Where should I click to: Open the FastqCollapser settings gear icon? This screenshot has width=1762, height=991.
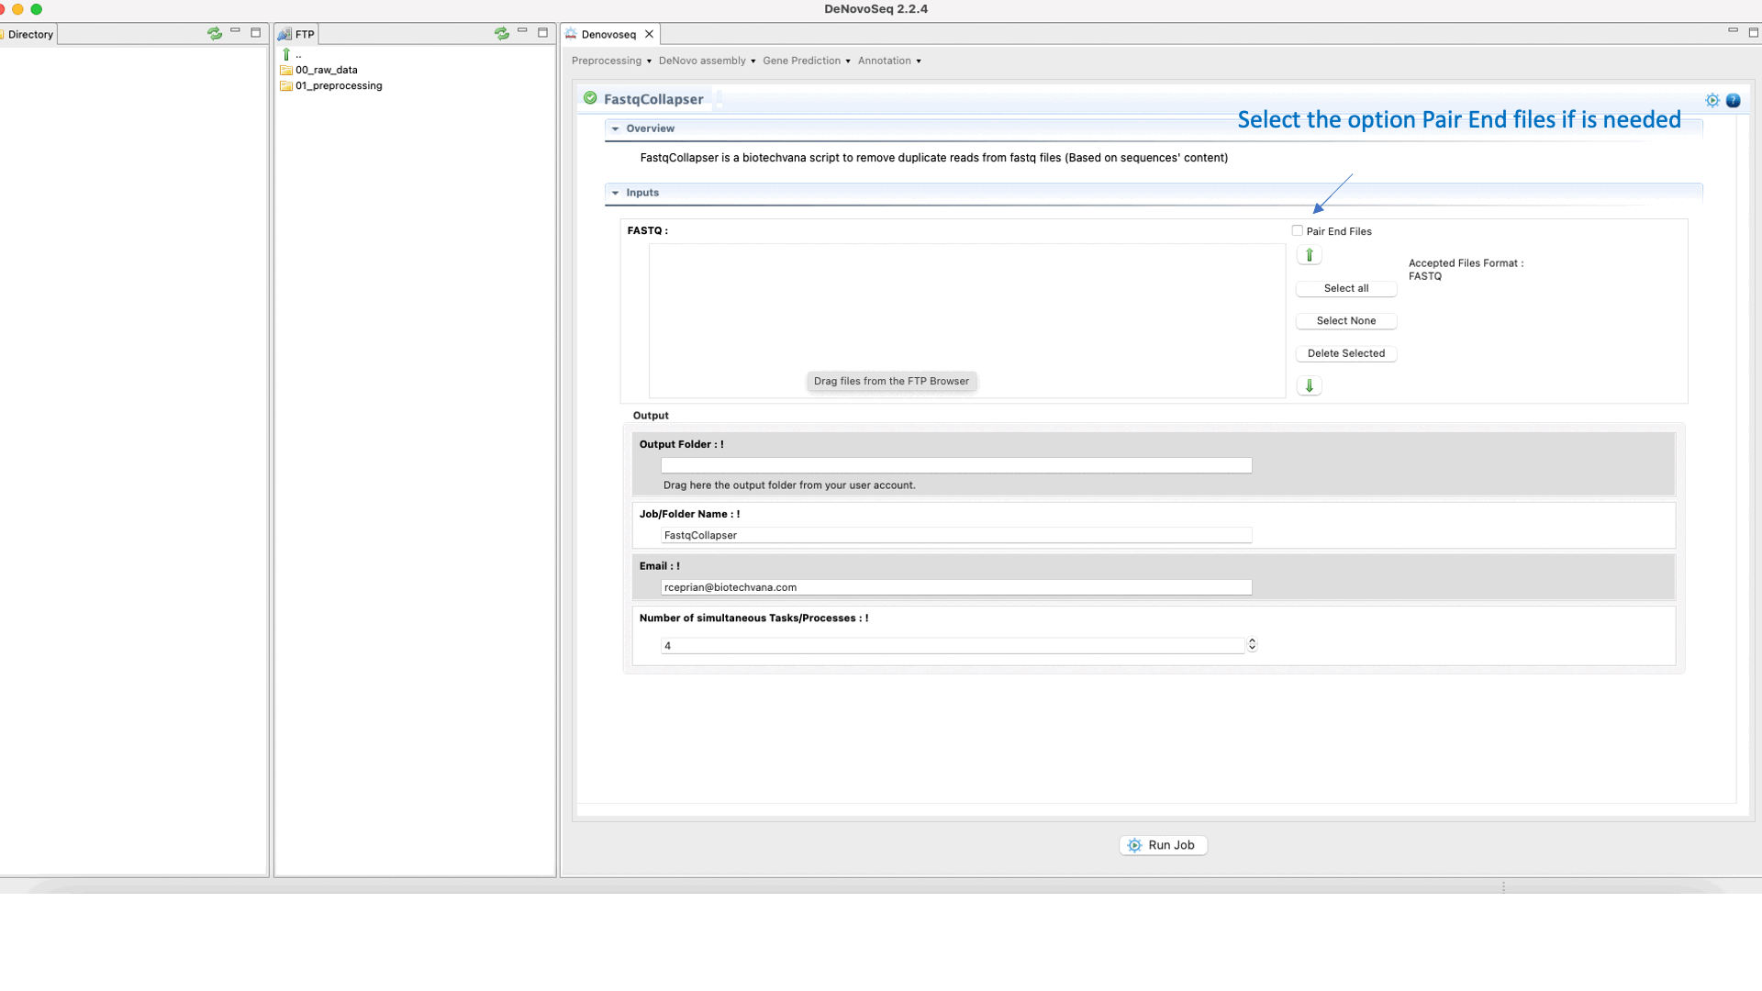1712,100
